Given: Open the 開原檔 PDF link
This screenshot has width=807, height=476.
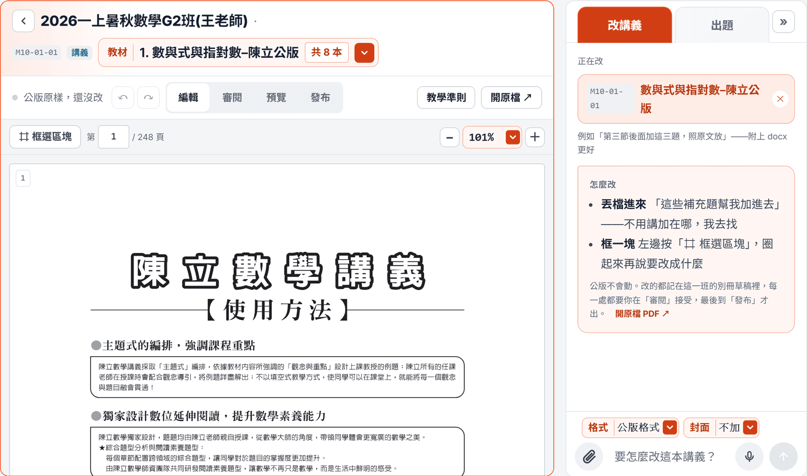Looking at the screenshot, I should point(642,314).
